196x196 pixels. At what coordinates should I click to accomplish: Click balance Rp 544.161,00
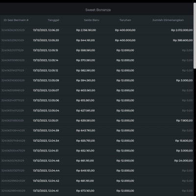[x=85, y=40]
